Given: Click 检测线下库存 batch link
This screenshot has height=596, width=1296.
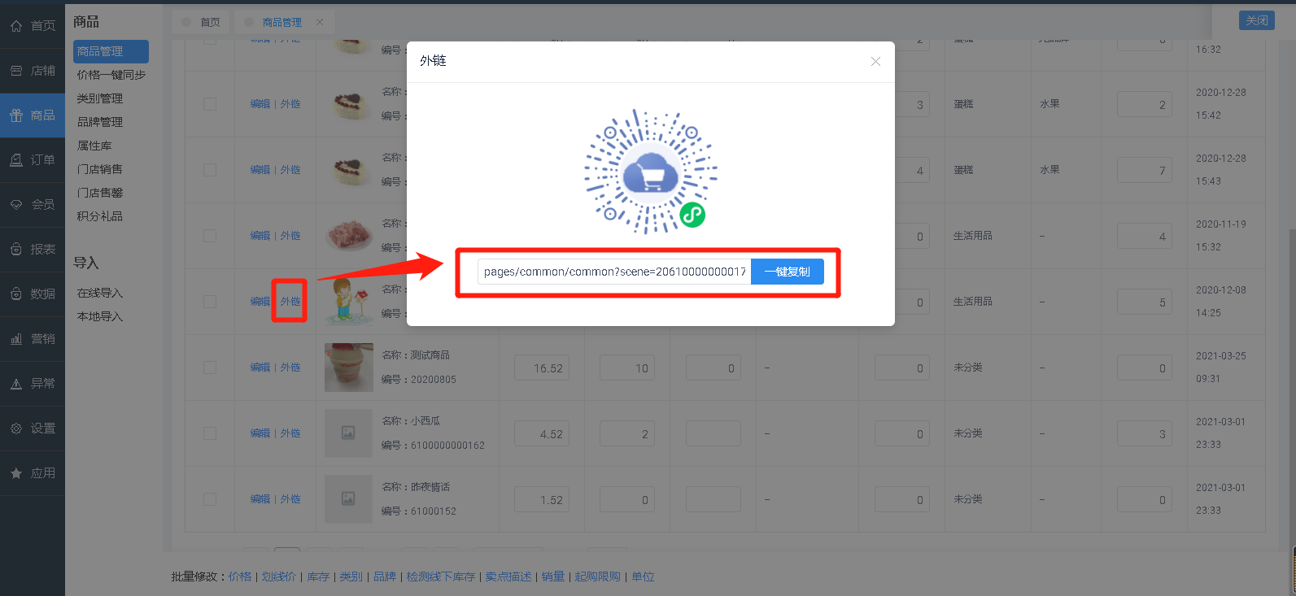Looking at the screenshot, I should pyautogui.click(x=441, y=576).
